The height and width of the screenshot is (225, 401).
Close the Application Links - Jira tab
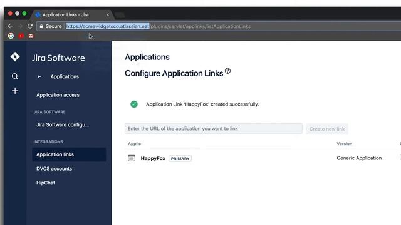108,15
